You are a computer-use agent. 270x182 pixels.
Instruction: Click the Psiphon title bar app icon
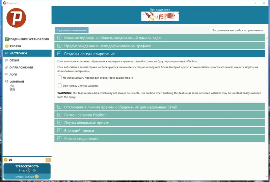[x=5, y=3]
